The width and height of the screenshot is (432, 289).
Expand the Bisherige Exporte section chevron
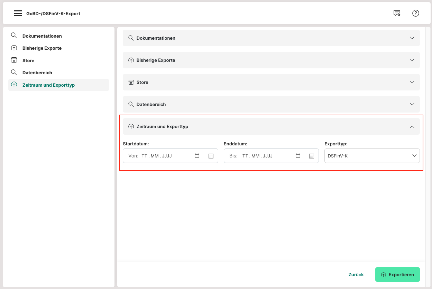412,60
